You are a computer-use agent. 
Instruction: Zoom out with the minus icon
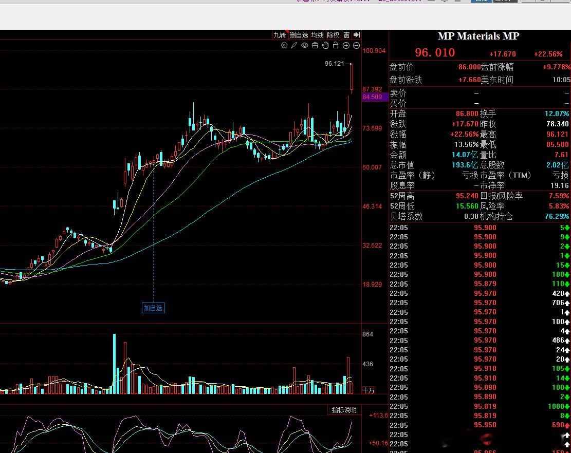pyautogui.click(x=357, y=46)
